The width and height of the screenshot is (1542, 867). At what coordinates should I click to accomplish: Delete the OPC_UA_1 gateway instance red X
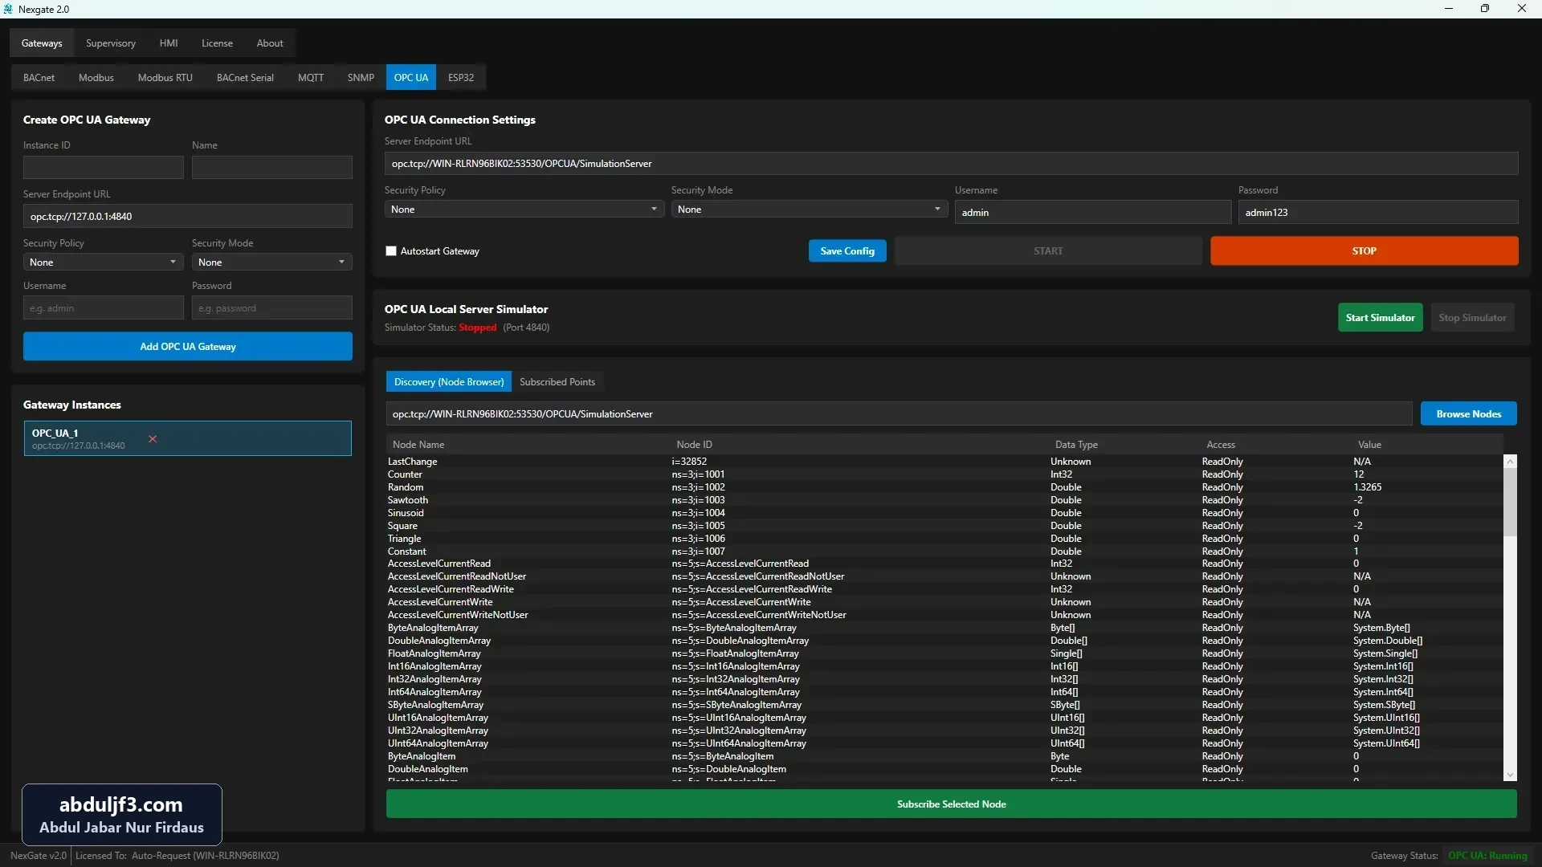click(x=153, y=439)
